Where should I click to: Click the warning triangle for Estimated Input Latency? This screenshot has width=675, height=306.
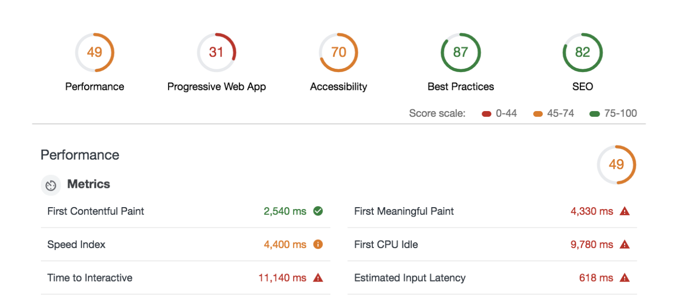pyautogui.click(x=625, y=278)
